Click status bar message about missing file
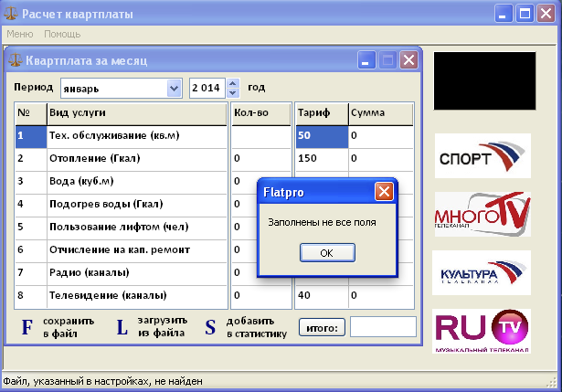Viewport: 562px width, 392px height. 103,381
